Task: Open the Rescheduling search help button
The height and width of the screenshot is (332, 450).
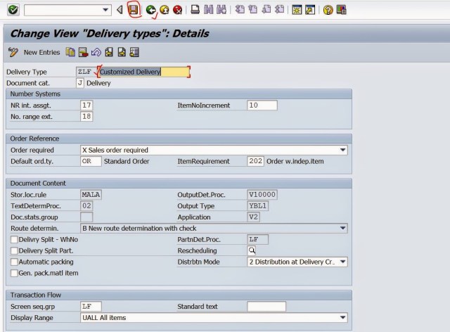Action: pos(252,250)
